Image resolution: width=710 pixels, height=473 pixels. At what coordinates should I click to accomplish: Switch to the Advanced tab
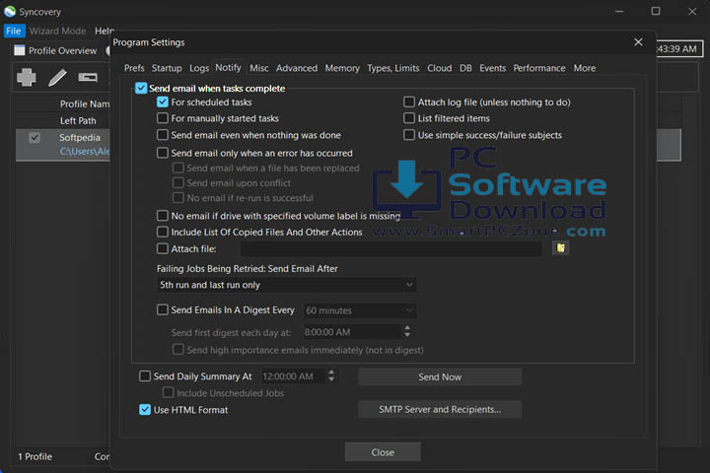click(297, 68)
